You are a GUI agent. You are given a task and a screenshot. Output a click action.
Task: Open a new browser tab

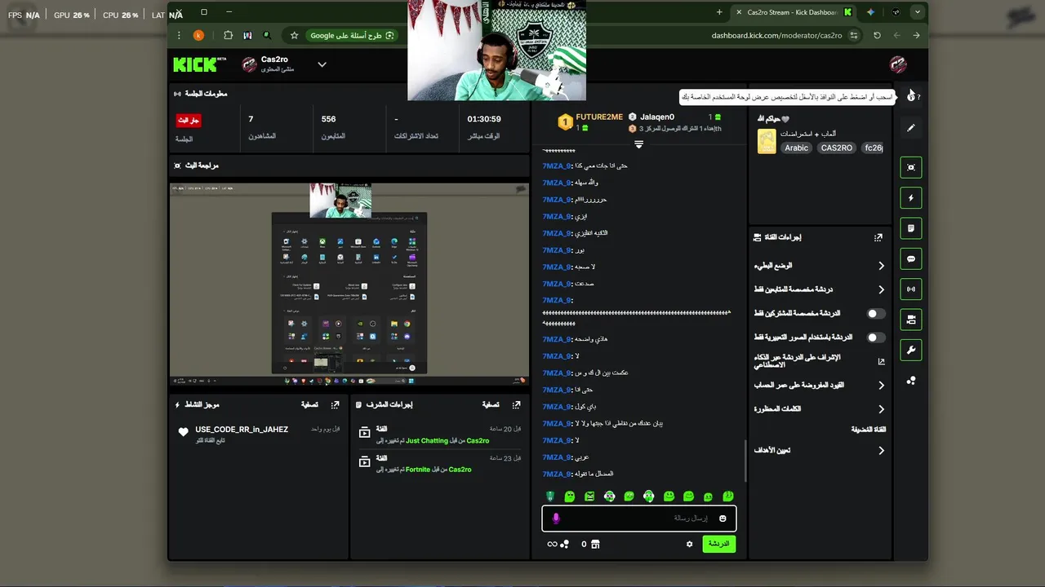click(x=719, y=12)
